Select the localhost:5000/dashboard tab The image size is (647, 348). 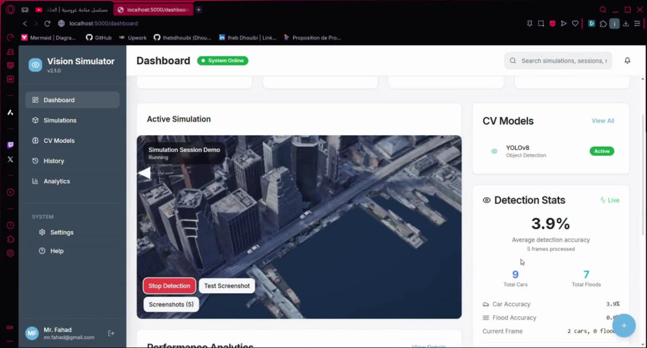tap(153, 10)
